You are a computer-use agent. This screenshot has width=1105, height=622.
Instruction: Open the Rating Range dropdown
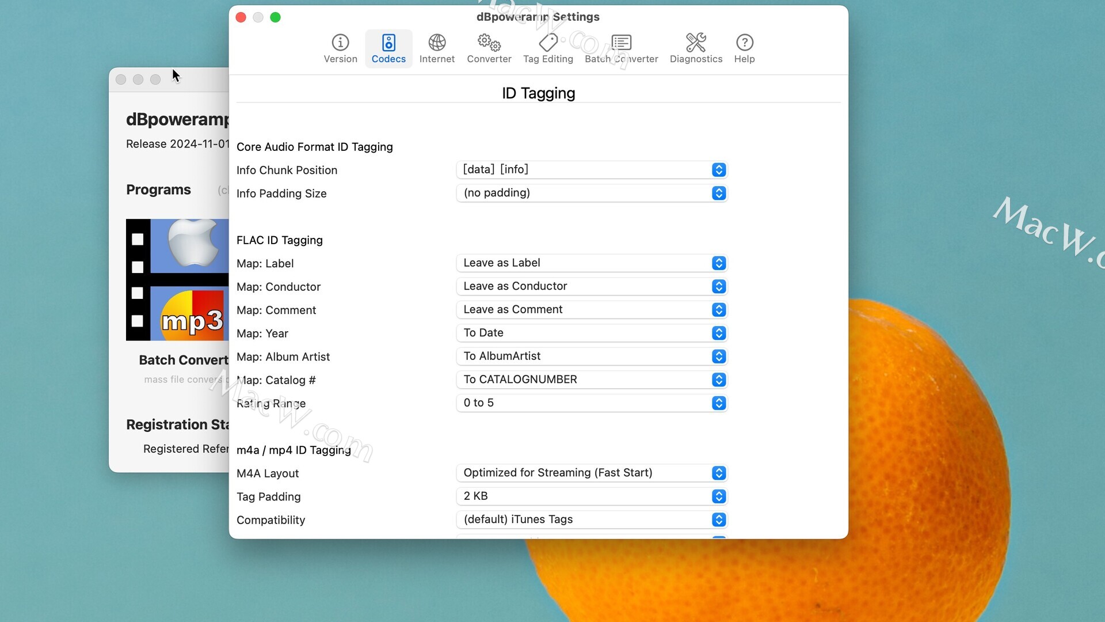592,403
